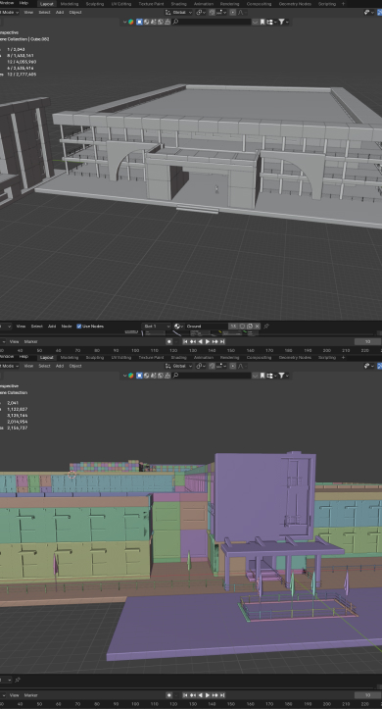
Task: Toggle snapping magnet in top window header
Action: (213, 12)
